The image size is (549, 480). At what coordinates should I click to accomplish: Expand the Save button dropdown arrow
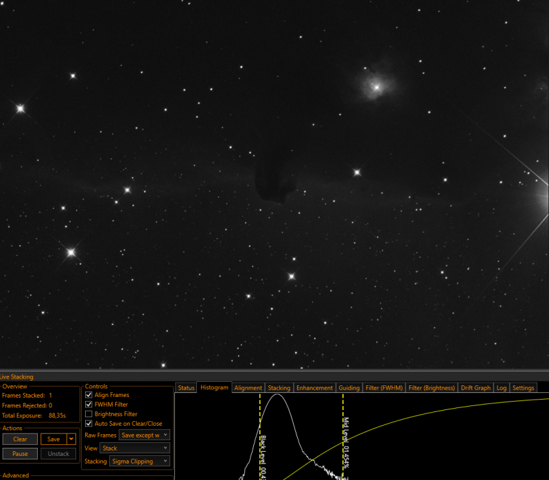pos(71,439)
